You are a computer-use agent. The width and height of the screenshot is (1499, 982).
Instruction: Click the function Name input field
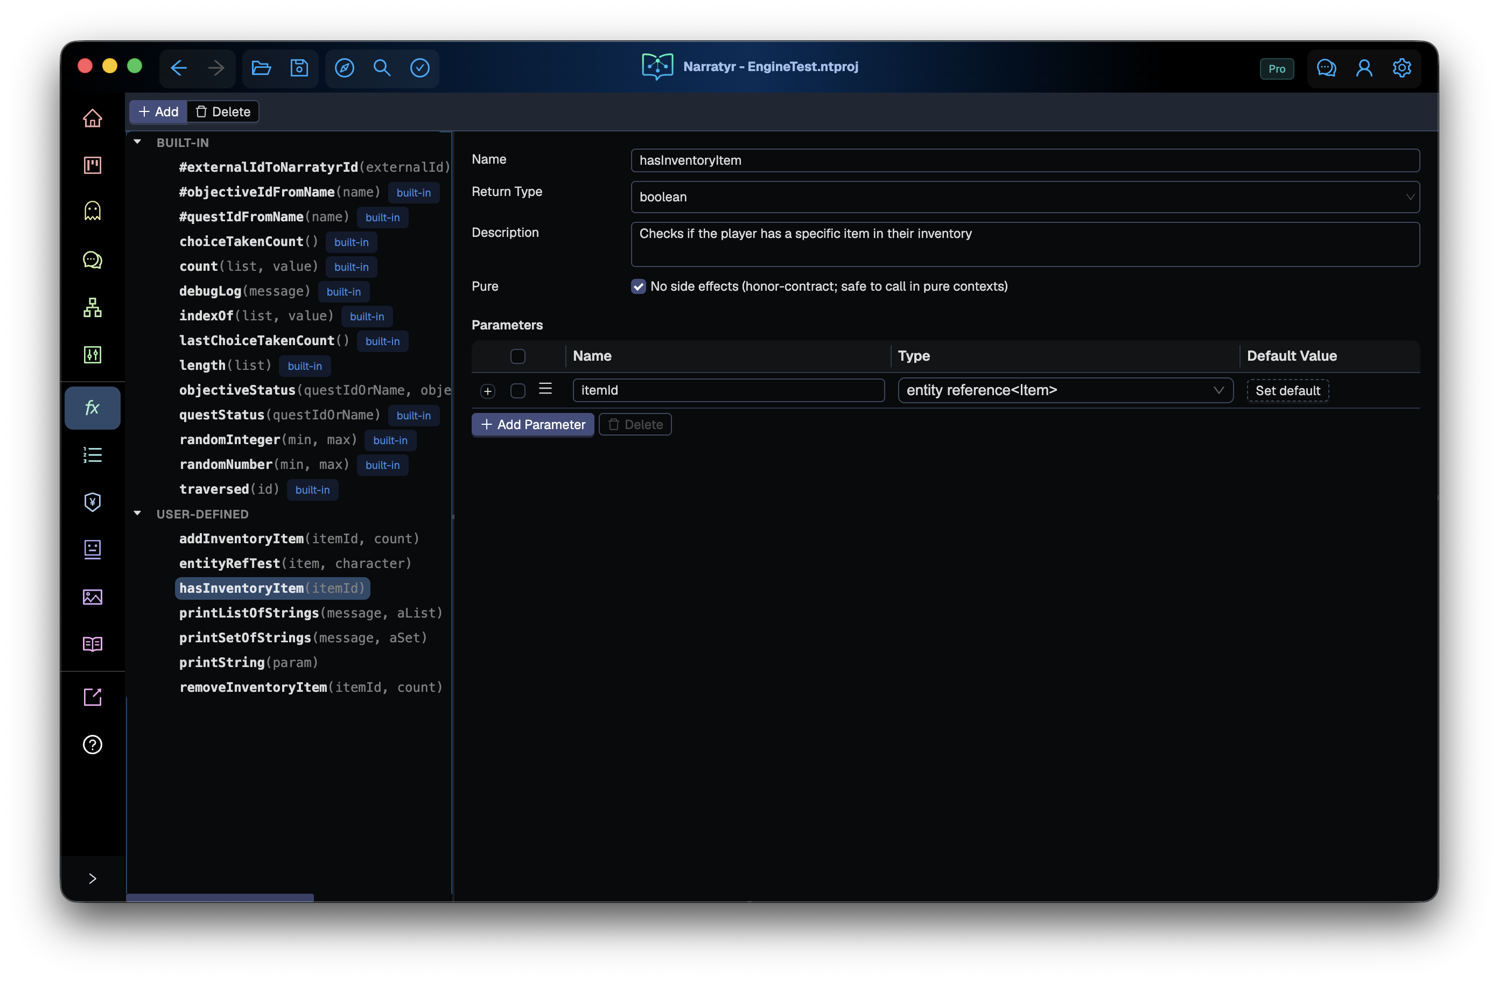point(1025,160)
